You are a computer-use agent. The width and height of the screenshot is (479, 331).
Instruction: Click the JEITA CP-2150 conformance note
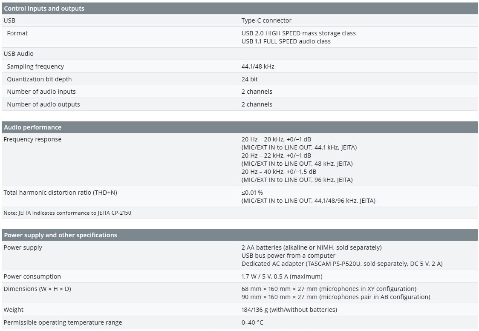(67, 213)
